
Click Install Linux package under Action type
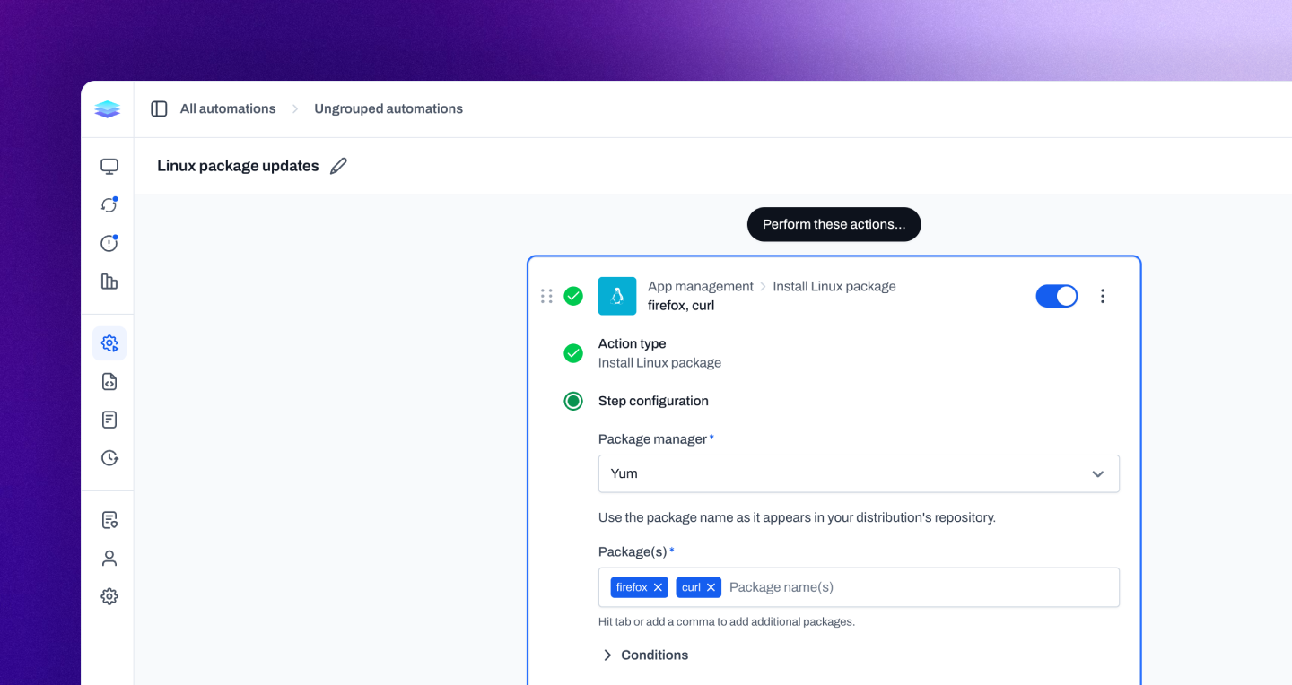point(659,363)
